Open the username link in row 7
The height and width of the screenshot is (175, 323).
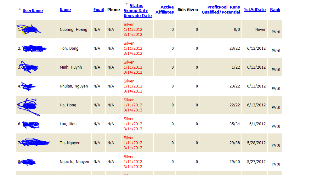(35, 143)
